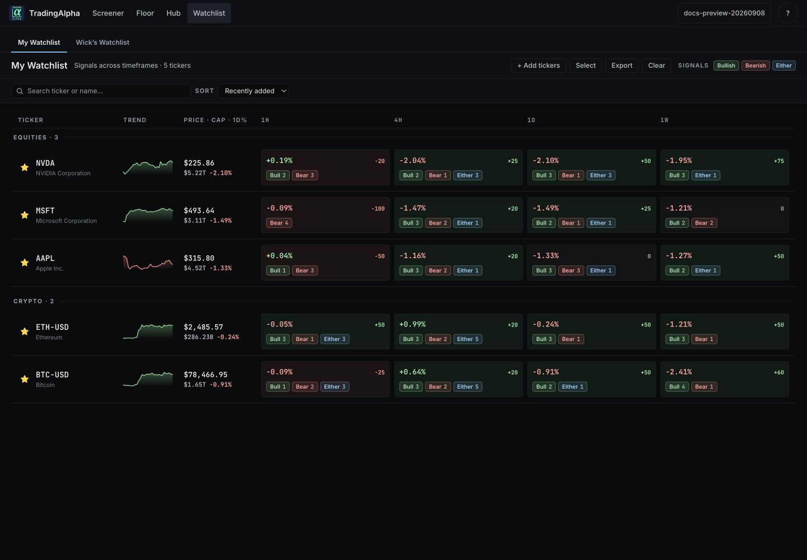Viewport: 807px width, 560px height.
Task: Go to the Screener page
Action: coord(108,13)
